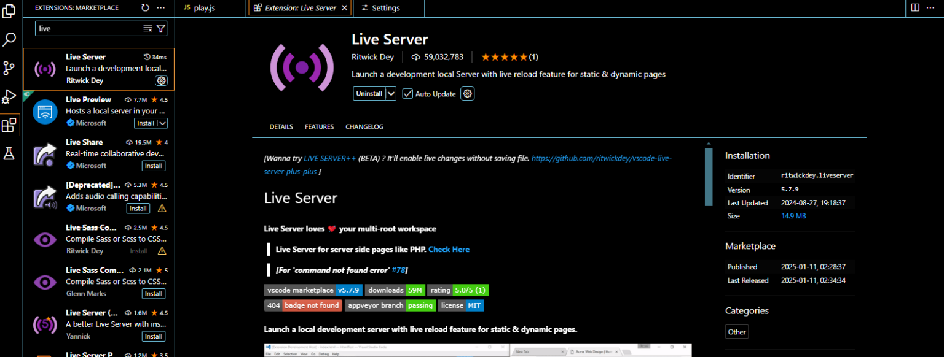Click the Check Here link for PHP pages
Screen dimensions: 944x357
(449, 249)
